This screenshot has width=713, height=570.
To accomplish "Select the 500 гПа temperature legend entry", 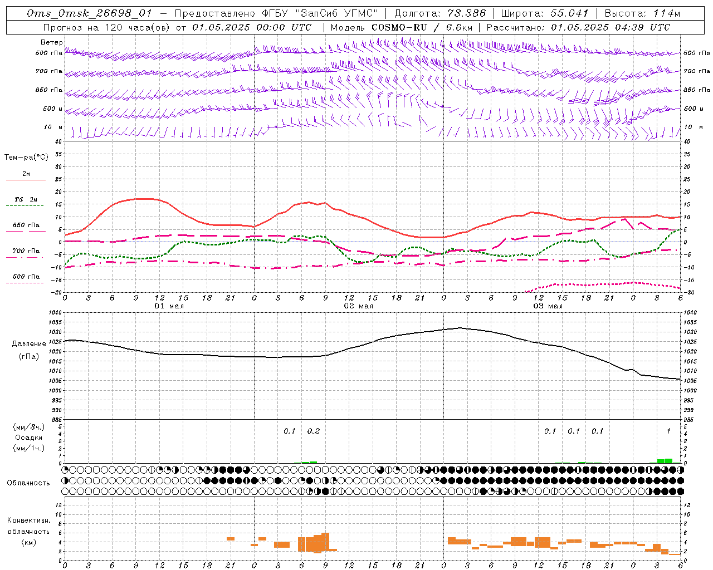I will pyautogui.click(x=26, y=277).
